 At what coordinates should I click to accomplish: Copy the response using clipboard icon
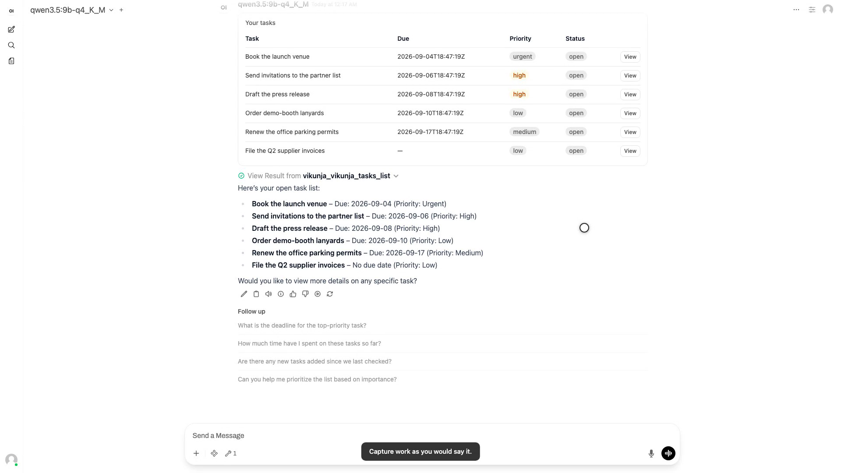[256, 294]
